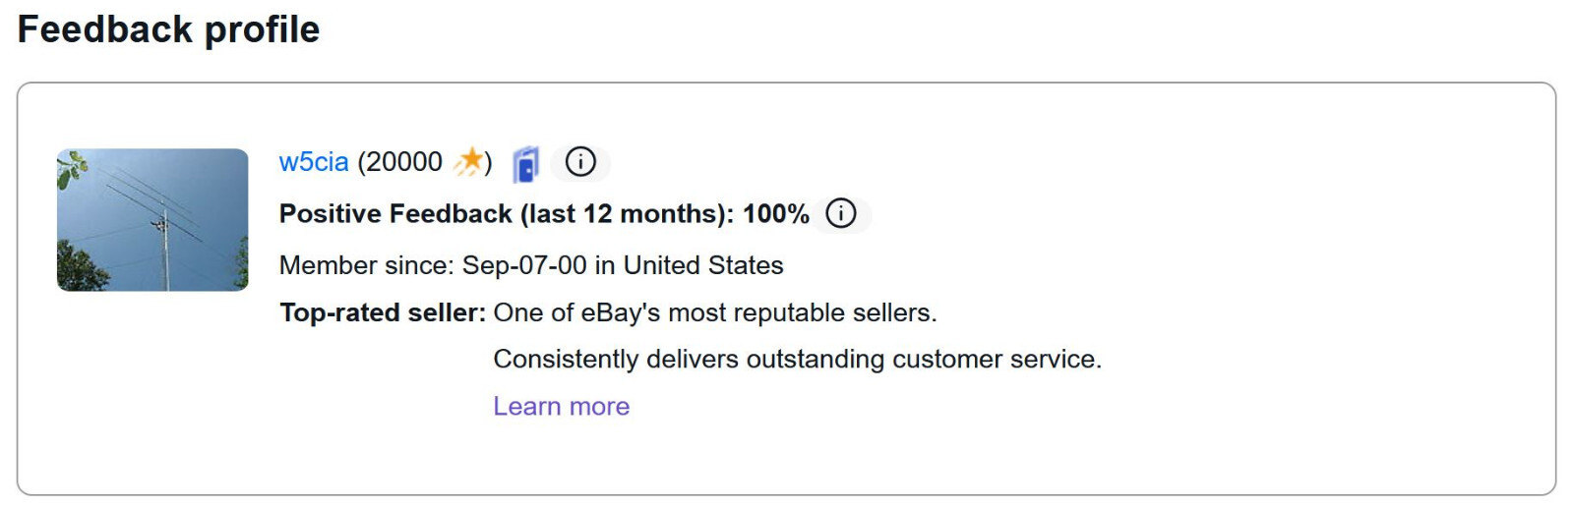Click the word 'Consistently' in the description
Screen dimensions: 1574x507
pos(566,360)
